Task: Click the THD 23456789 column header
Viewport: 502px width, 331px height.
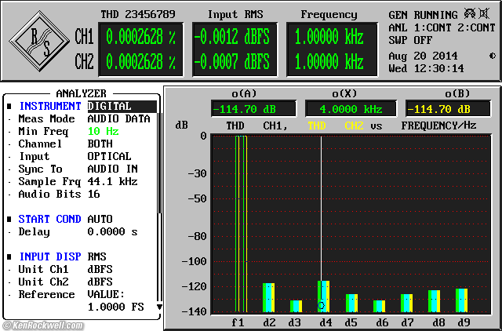Action: (138, 14)
